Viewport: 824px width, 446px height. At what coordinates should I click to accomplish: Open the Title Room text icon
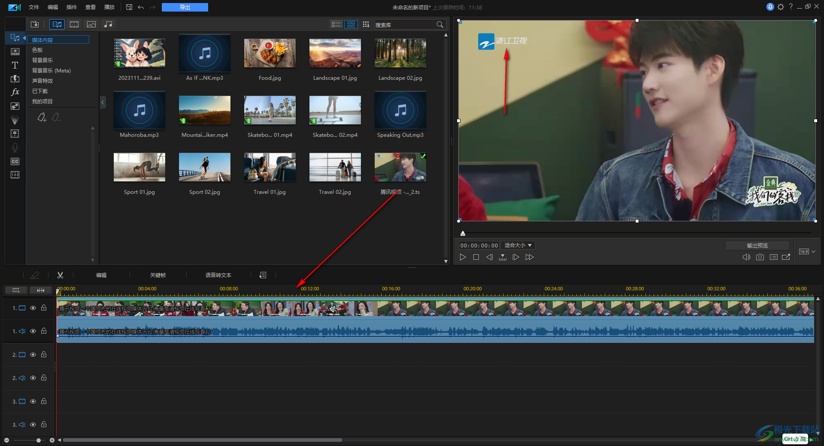click(x=15, y=65)
